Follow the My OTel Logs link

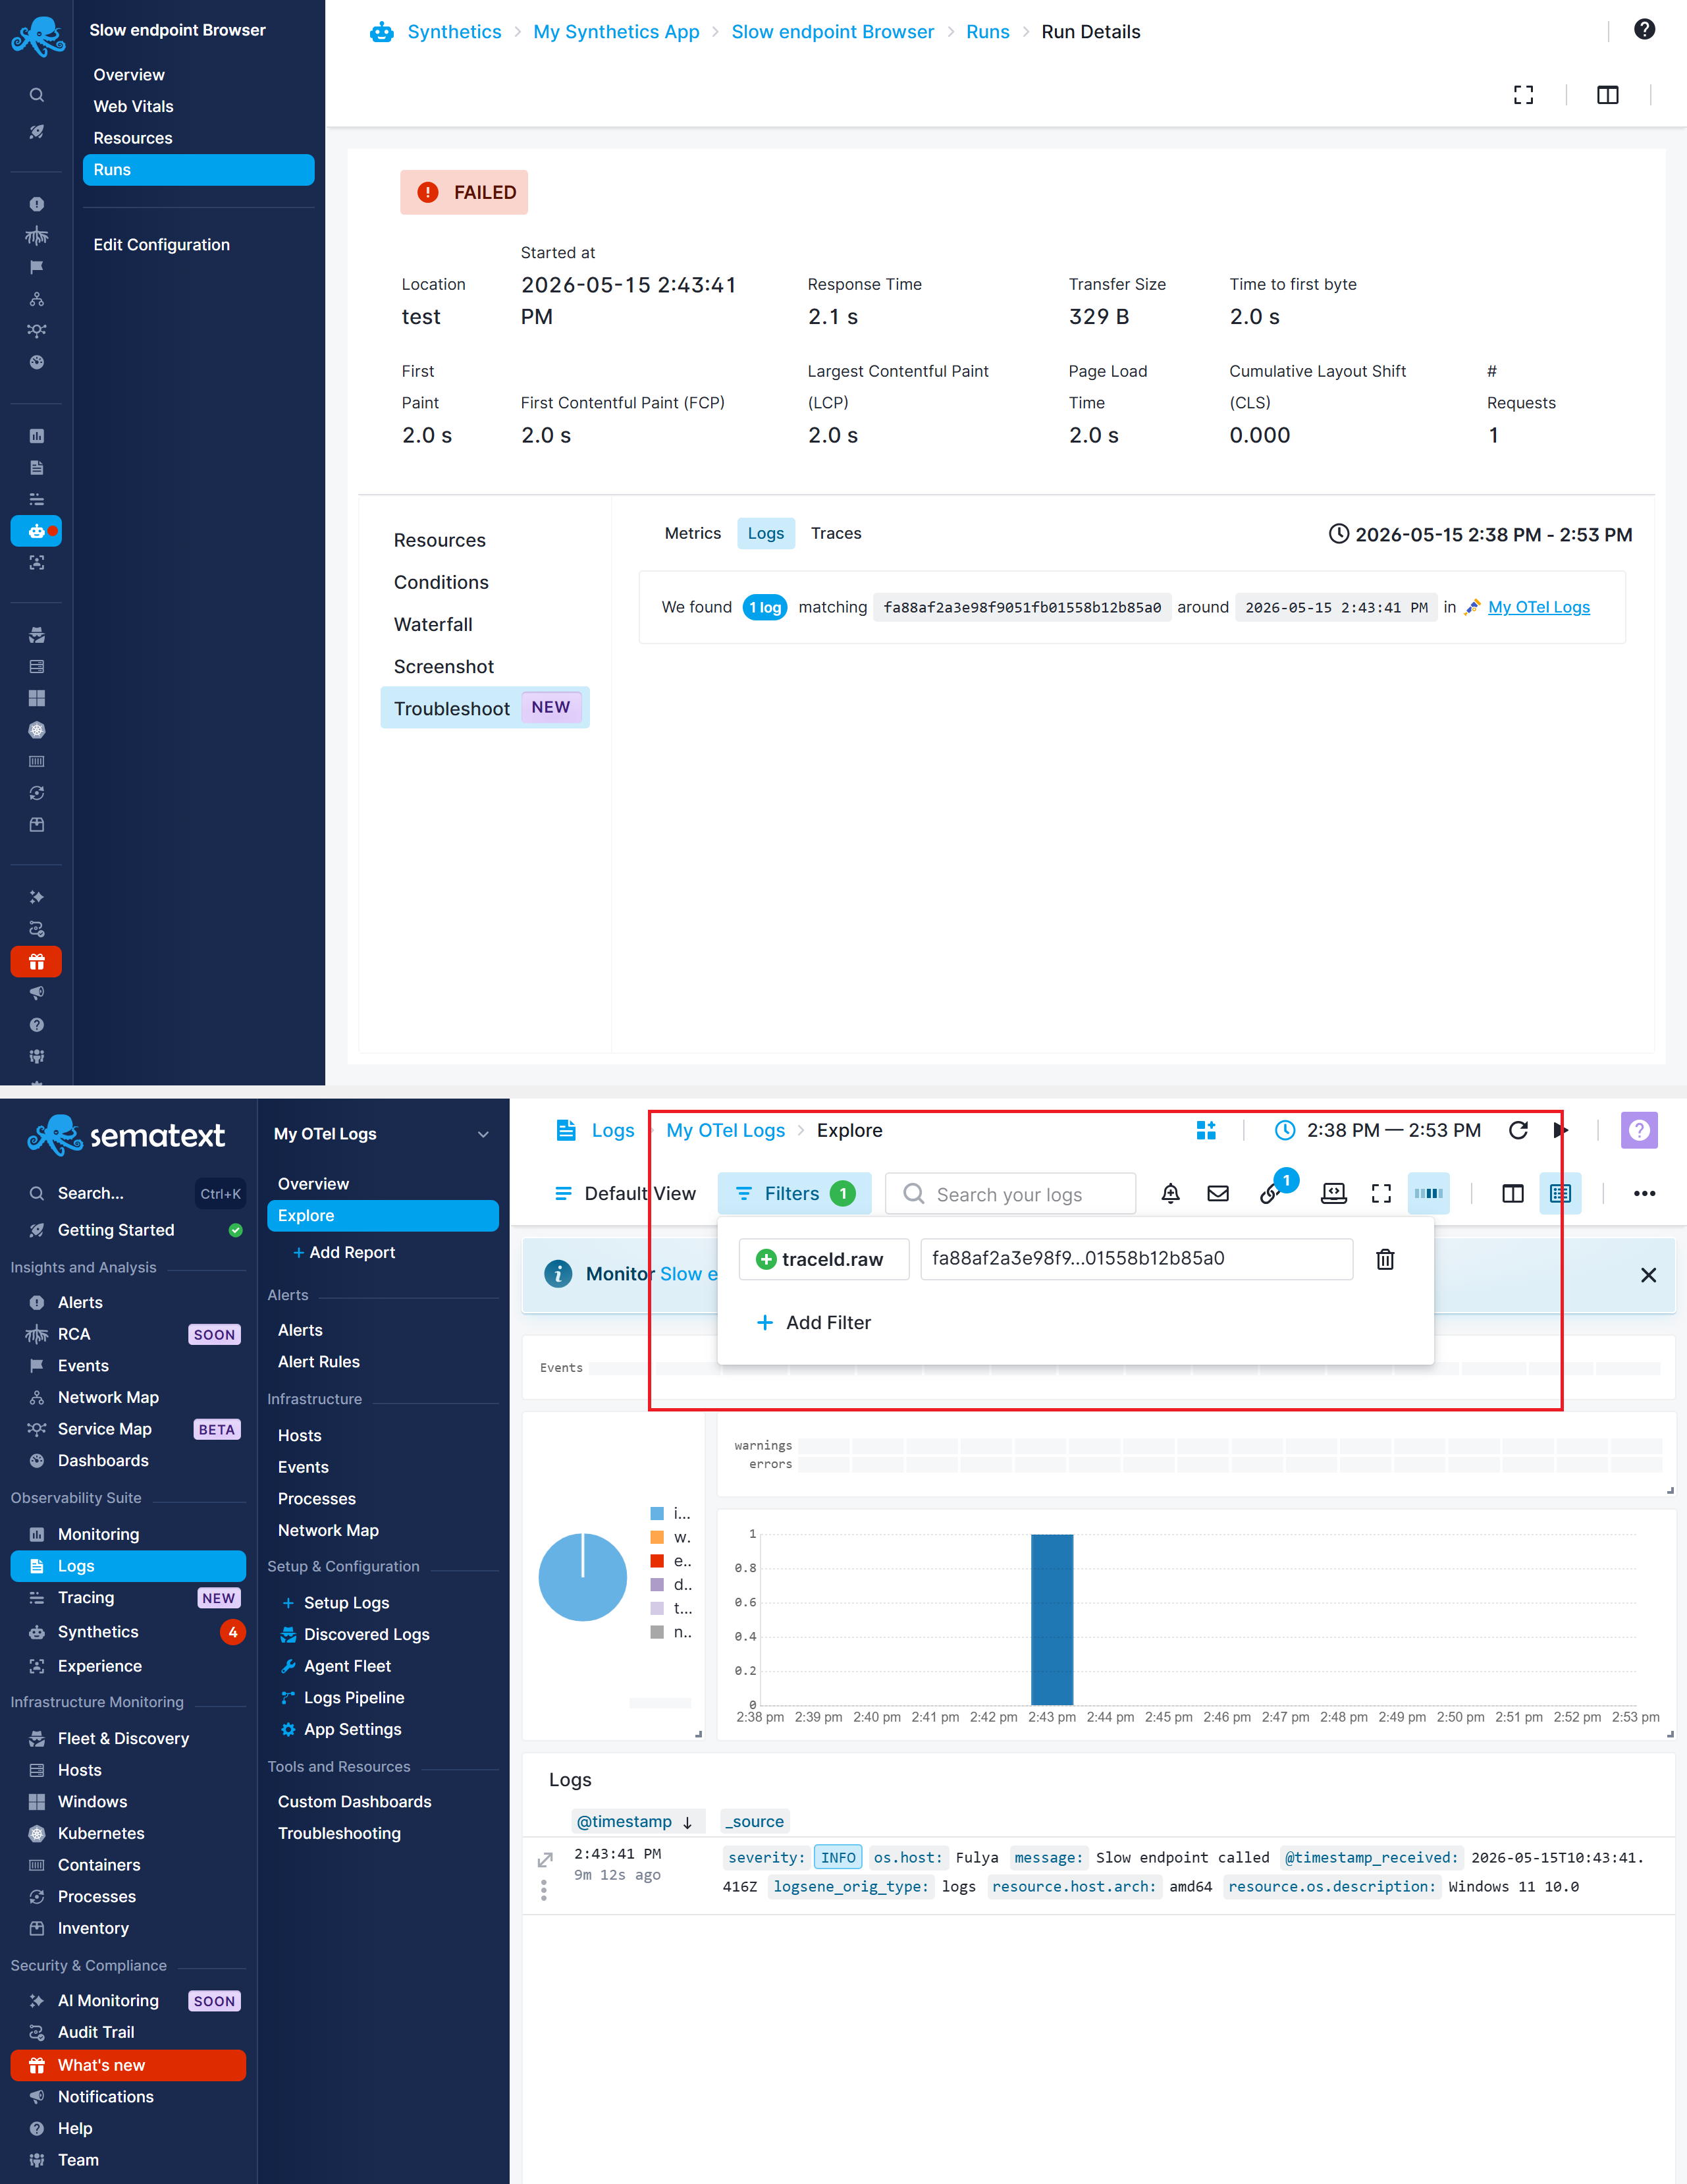point(1538,607)
